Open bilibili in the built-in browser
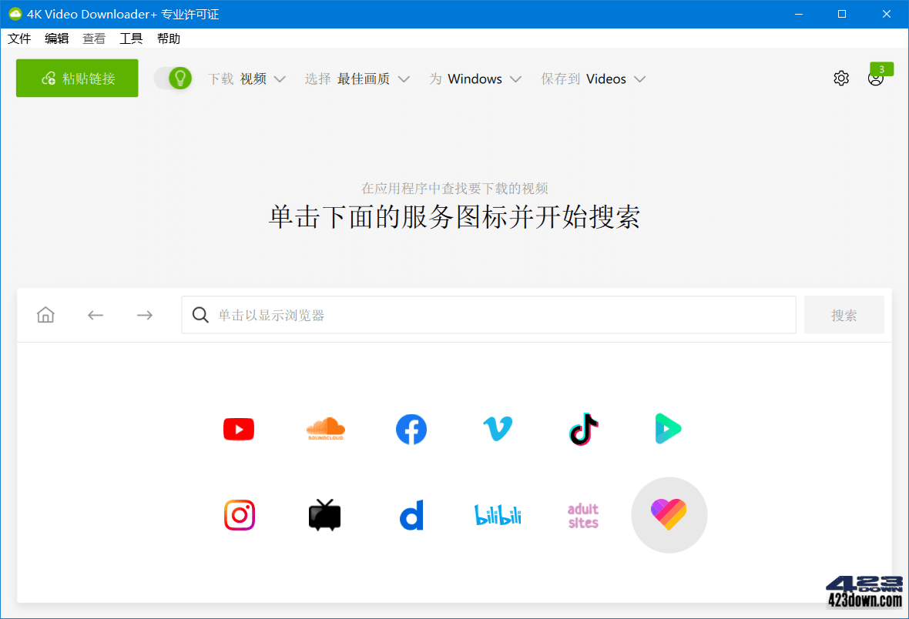Screen dimensions: 909x619 coord(497,515)
